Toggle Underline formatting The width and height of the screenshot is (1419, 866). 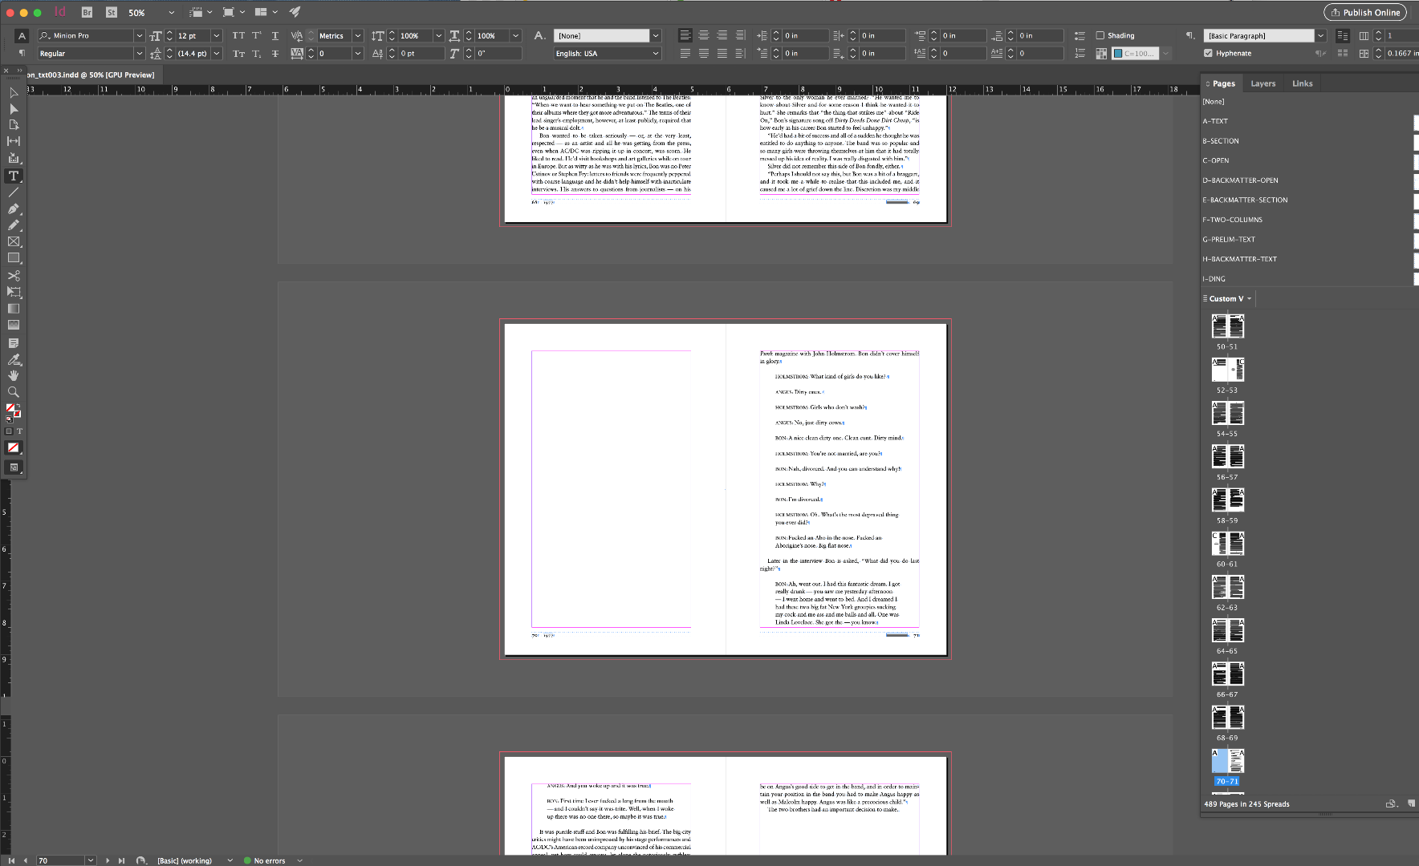click(x=275, y=35)
